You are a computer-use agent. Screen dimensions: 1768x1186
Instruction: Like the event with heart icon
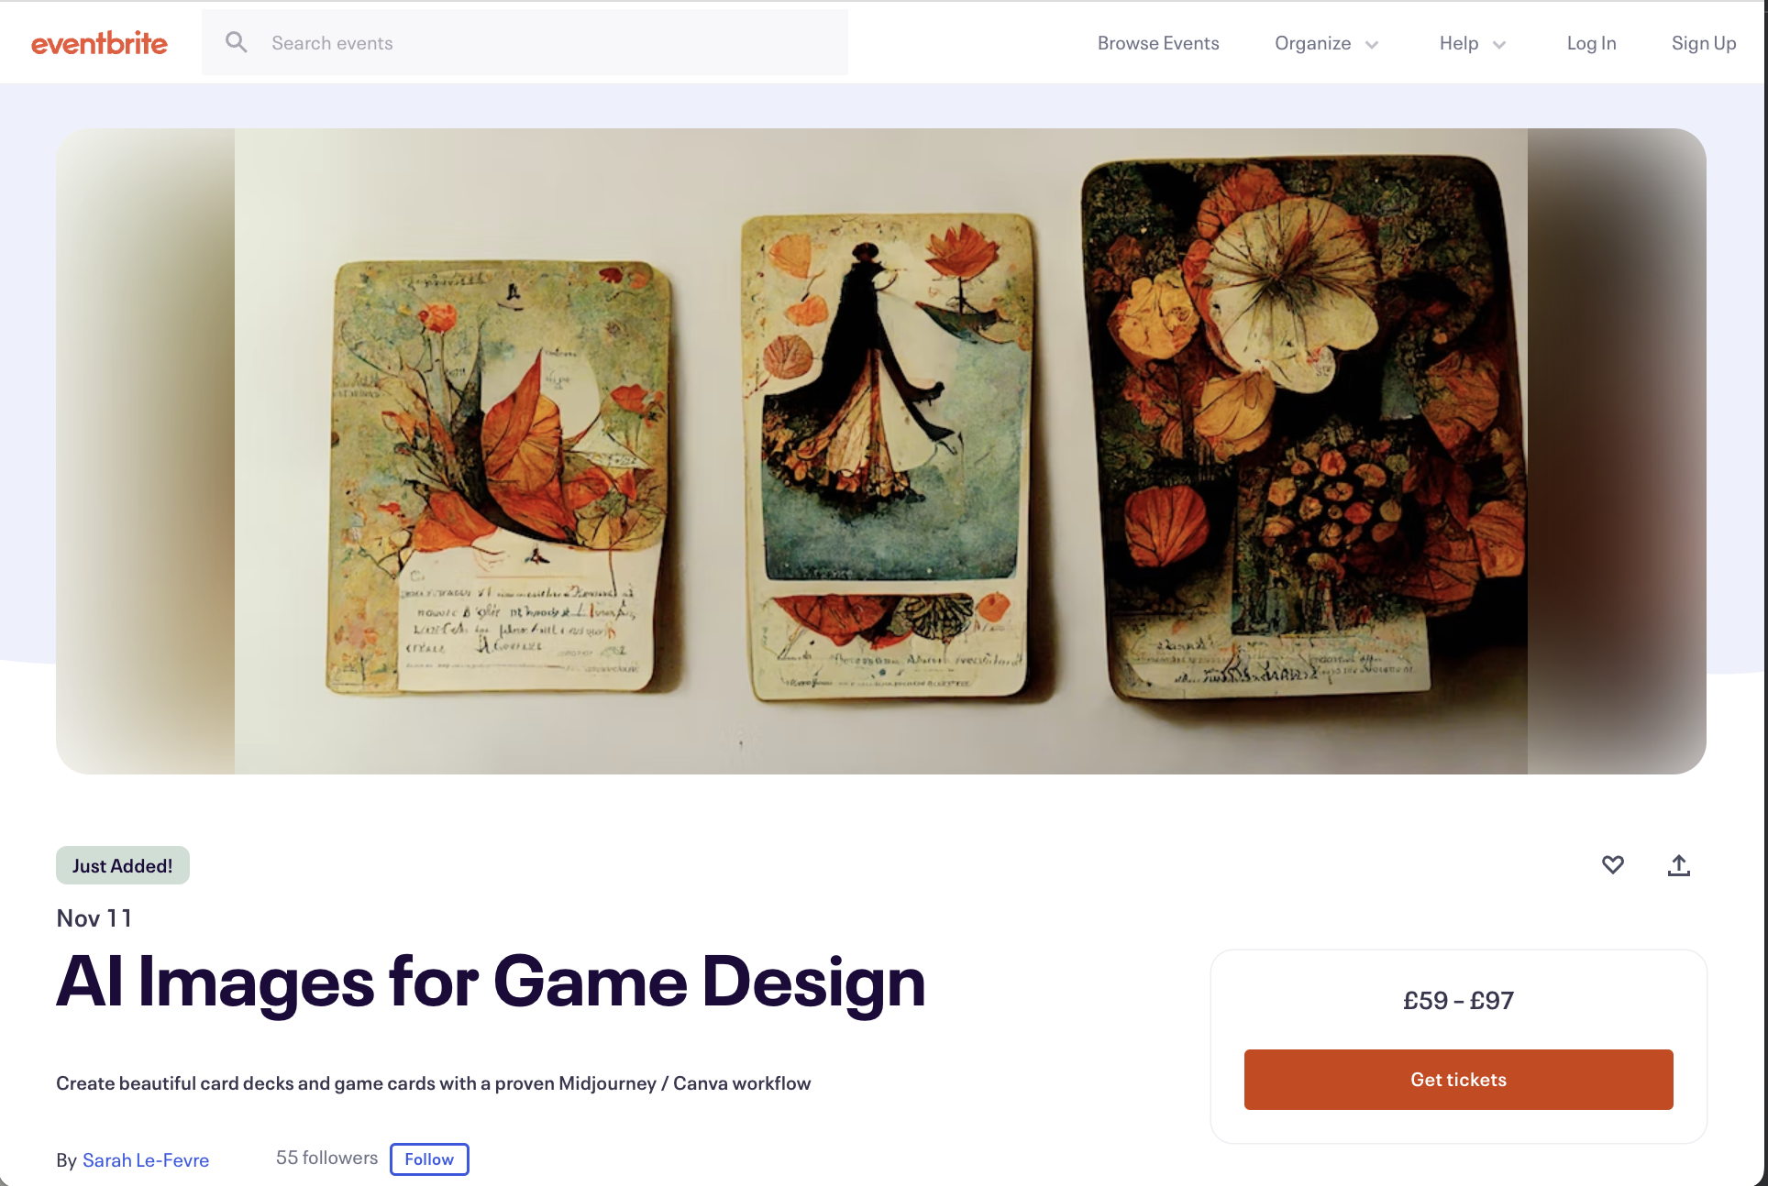(1613, 864)
